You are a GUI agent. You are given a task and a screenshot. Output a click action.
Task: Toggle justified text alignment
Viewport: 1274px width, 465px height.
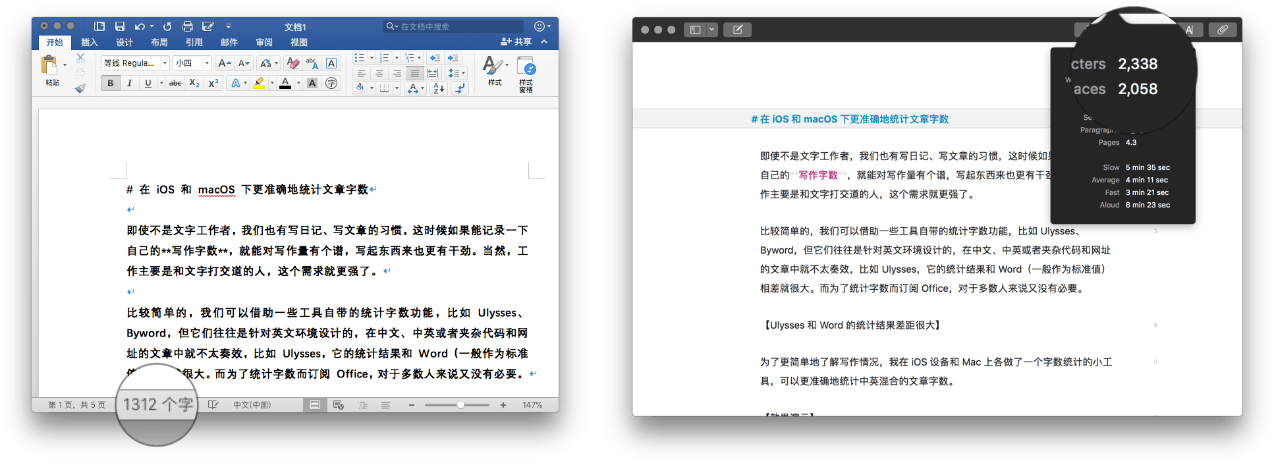coord(414,73)
